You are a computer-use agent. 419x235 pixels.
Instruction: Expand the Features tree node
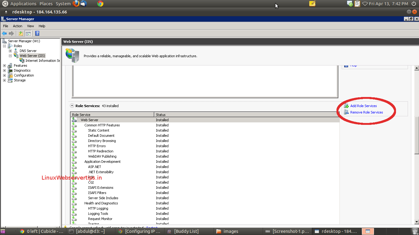point(4,65)
